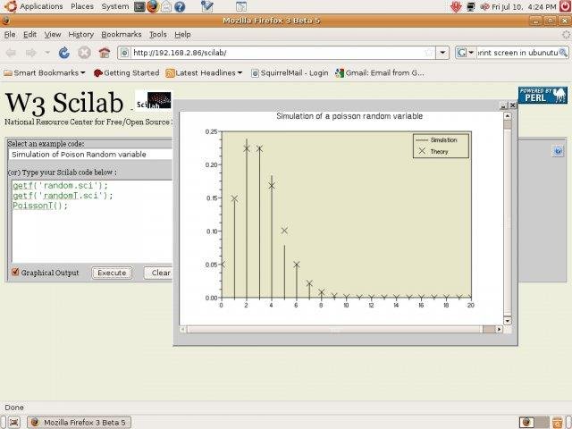Open the SquirrelMail - Login bookmark

coord(290,73)
